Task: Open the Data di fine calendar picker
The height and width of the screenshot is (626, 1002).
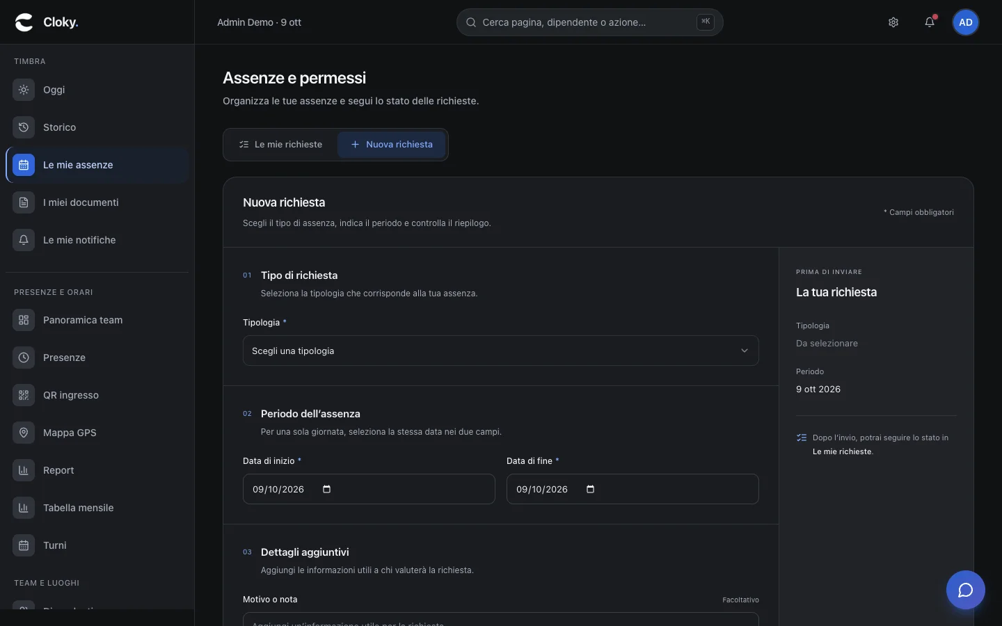Action: click(x=591, y=489)
